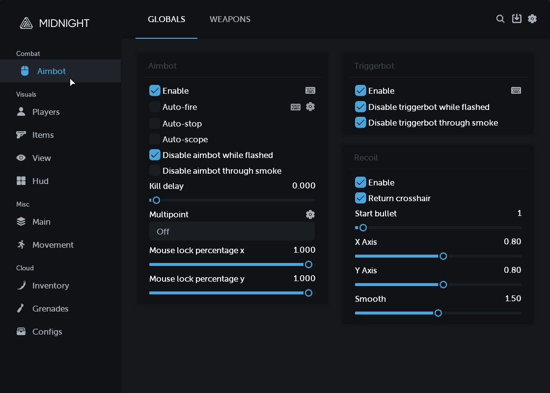Click the Auto-fire keyboard keybind icon
550x393 pixels.
296,107
